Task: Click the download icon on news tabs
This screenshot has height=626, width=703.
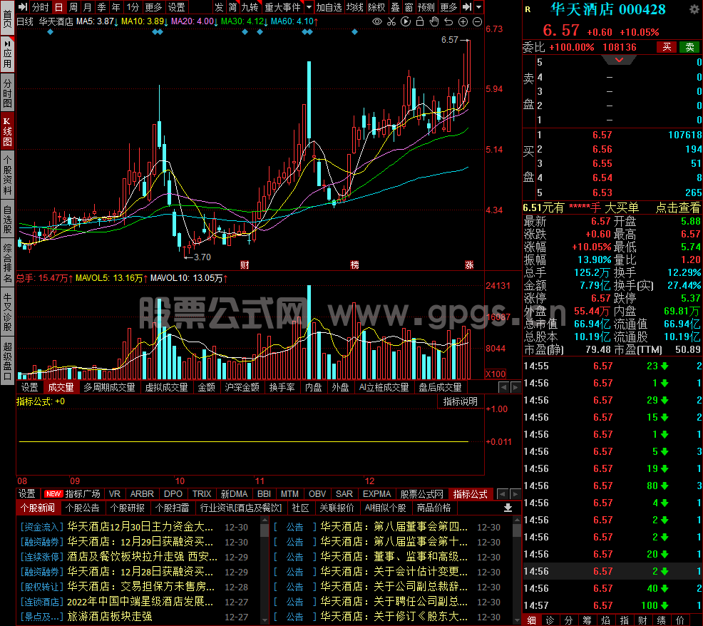Action: [x=508, y=508]
